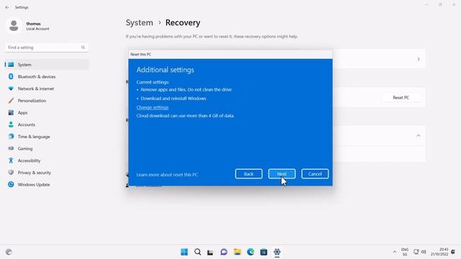Open taskbar Search
The width and height of the screenshot is (461, 259).
tap(197, 252)
